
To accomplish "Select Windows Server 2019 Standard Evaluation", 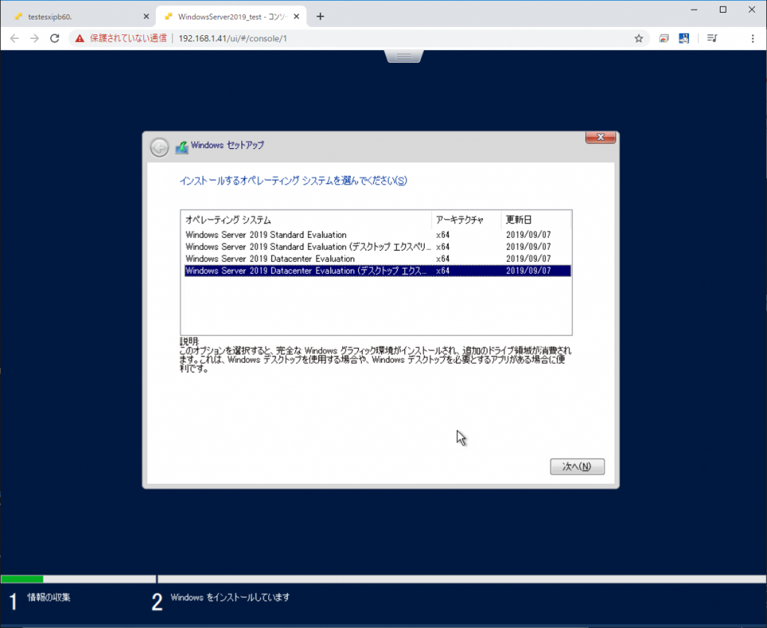I will click(378, 234).
